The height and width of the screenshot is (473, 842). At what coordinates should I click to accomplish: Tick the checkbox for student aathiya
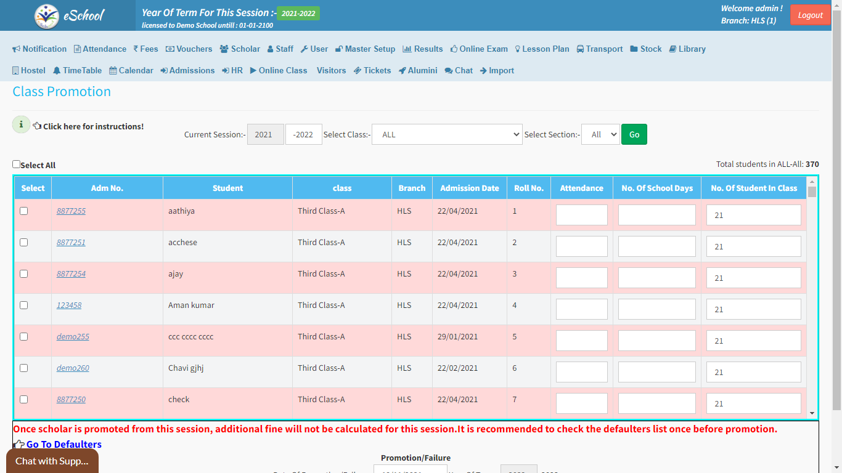(x=24, y=211)
